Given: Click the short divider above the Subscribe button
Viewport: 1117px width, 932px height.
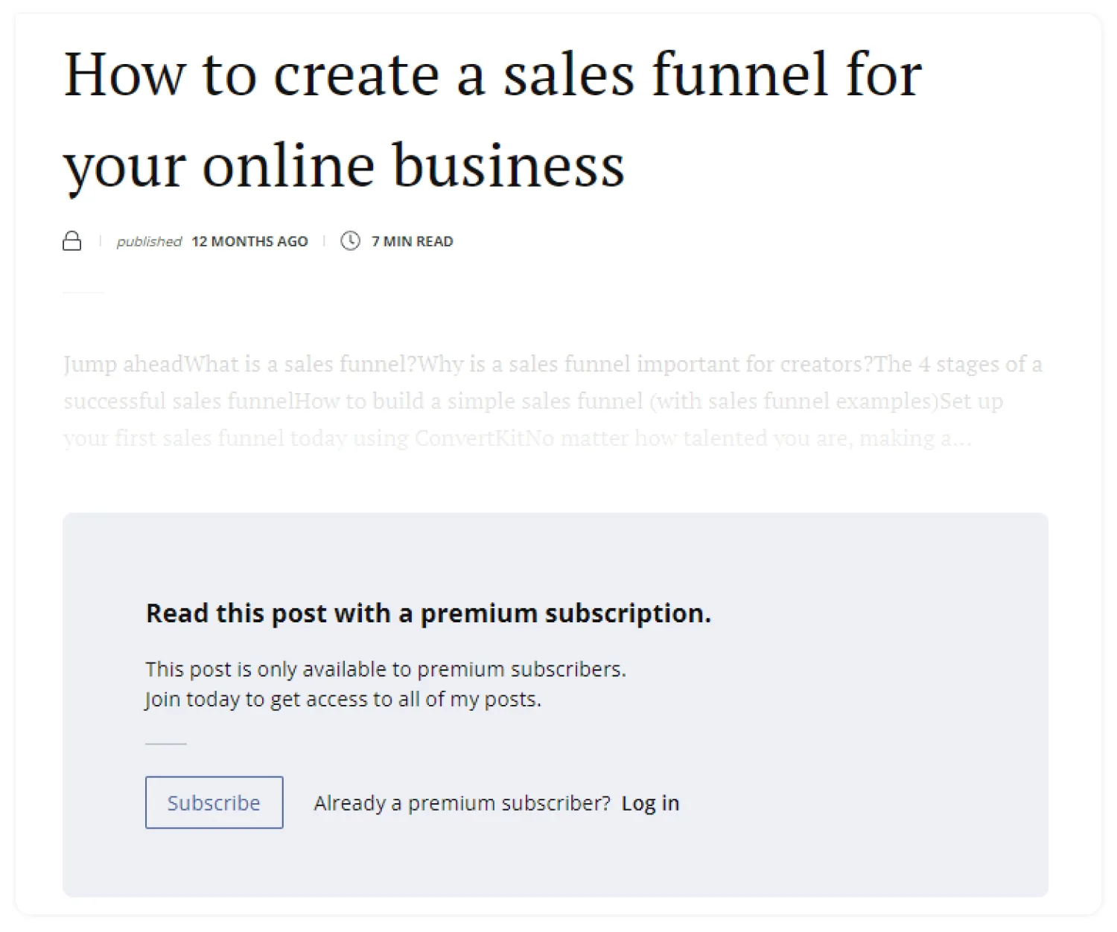Looking at the screenshot, I should pyautogui.click(x=165, y=744).
